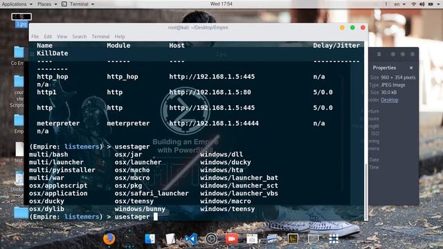
Task: Click host http://192.168.1.5:4444
Action: (214, 123)
